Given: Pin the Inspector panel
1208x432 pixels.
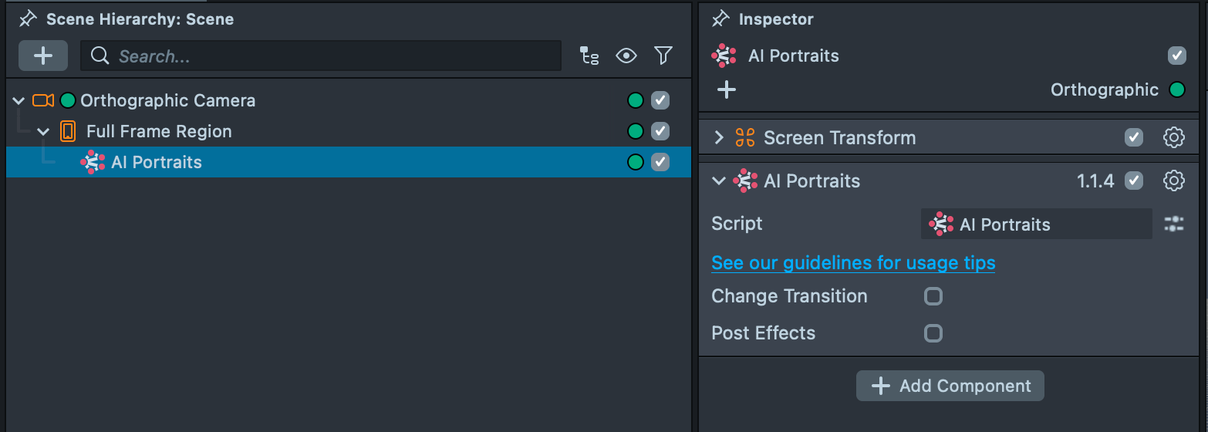Looking at the screenshot, I should click(x=721, y=19).
